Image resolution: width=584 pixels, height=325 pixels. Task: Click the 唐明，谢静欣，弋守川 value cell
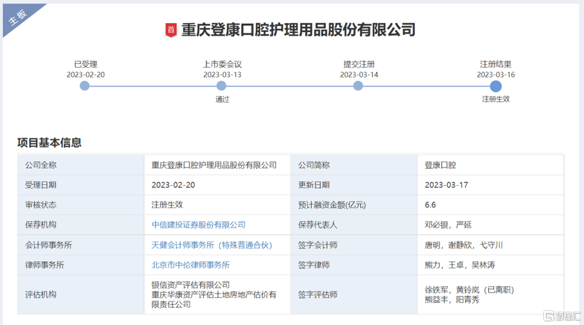coord(490,245)
